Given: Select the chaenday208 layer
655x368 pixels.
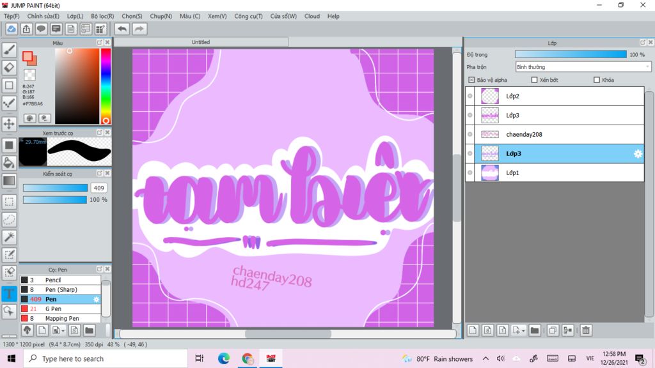Looking at the screenshot, I should (555, 134).
